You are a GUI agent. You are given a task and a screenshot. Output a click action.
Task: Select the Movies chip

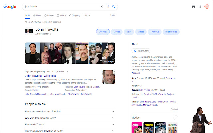point(117,32)
